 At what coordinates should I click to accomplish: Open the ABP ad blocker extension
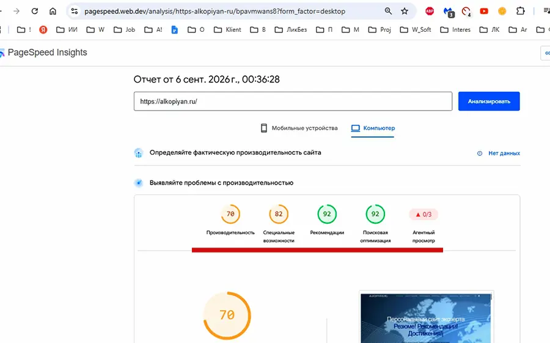pyautogui.click(x=430, y=11)
